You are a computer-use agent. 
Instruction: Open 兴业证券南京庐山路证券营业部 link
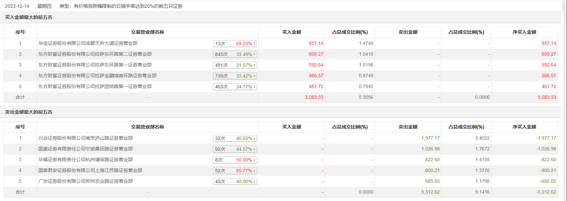85,138
